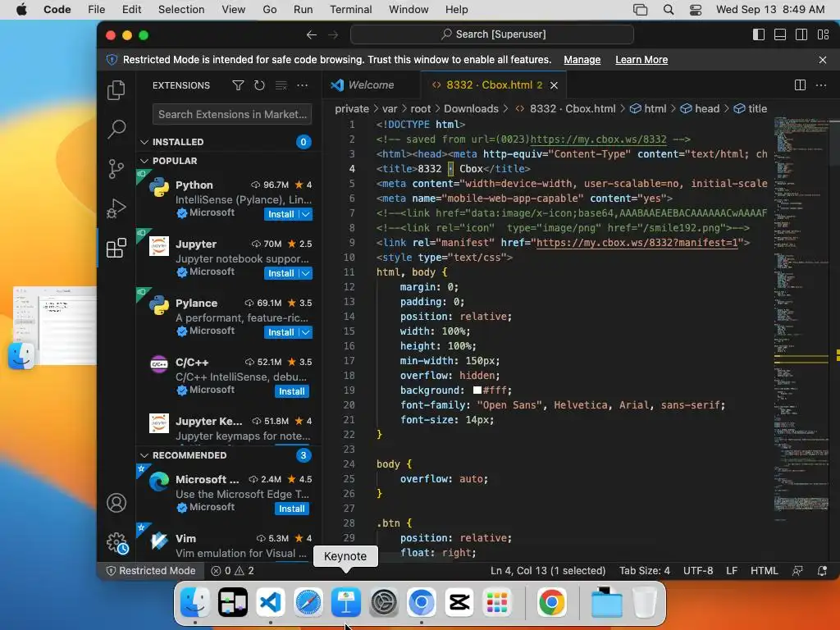
Task: Switch to the Welcome tab
Action: pyautogui.click(x=371, y=85)
